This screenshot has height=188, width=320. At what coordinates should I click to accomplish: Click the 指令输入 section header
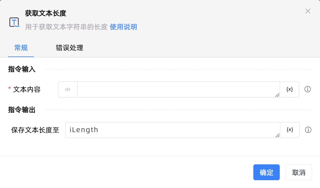[x=22, y=69]
